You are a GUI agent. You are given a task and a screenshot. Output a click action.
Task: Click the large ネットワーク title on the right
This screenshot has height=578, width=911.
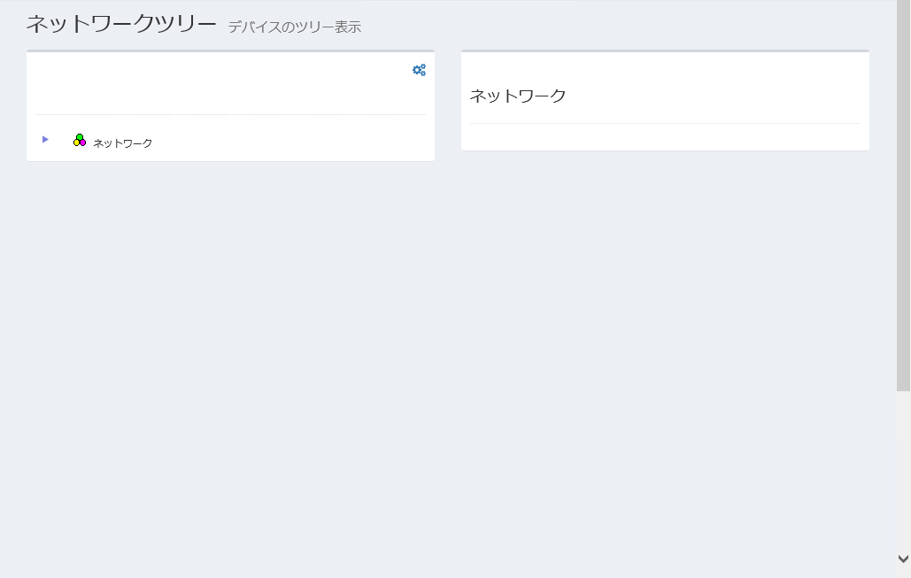pos(518,96)
